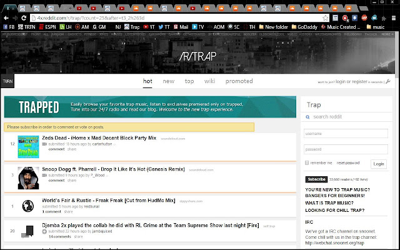The height and width of the screenshot is (250, 400).
Task: Switch to the 'new' tab
Action: pos(169,81)
